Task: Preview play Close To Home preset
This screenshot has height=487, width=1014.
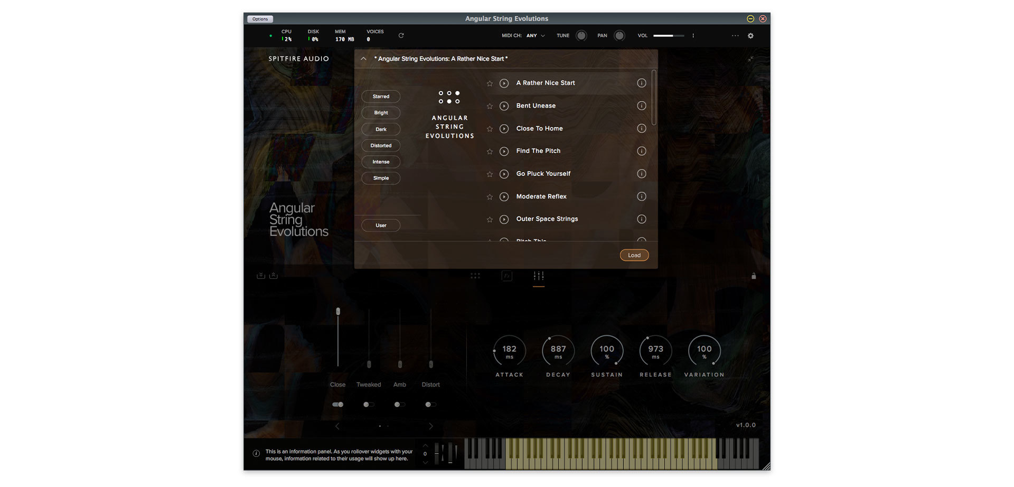Action: coord(504,129)
